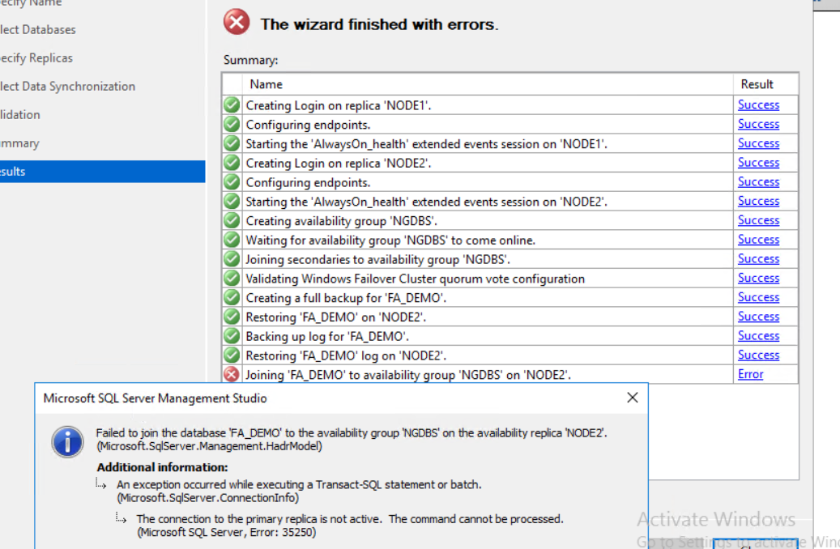840x549 pixels.
Task: Click success icon for Restoring 'FA_DEMO' log row
Action: tap(232, 355)
